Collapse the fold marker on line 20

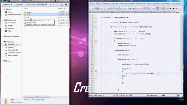click(x=96, y=60)
